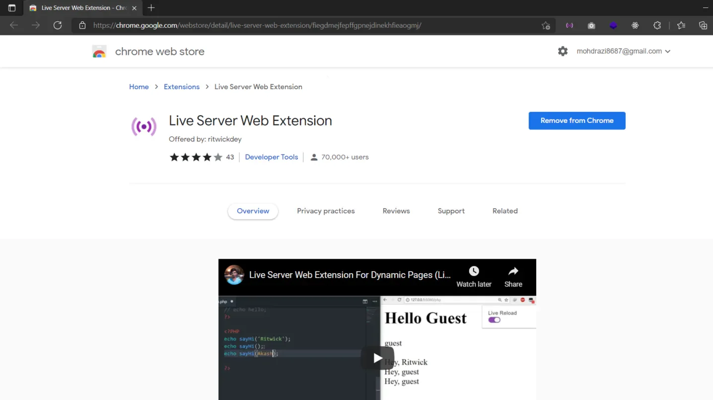This screenshot has height=400, width=713.
Task: Switch to the Related tab
Action: pyautogui.click(x=505, y=211)
